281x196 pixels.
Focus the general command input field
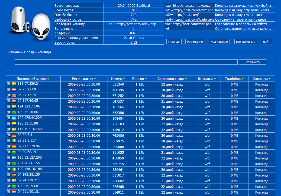pyautogui.click(x=126, y=62)
